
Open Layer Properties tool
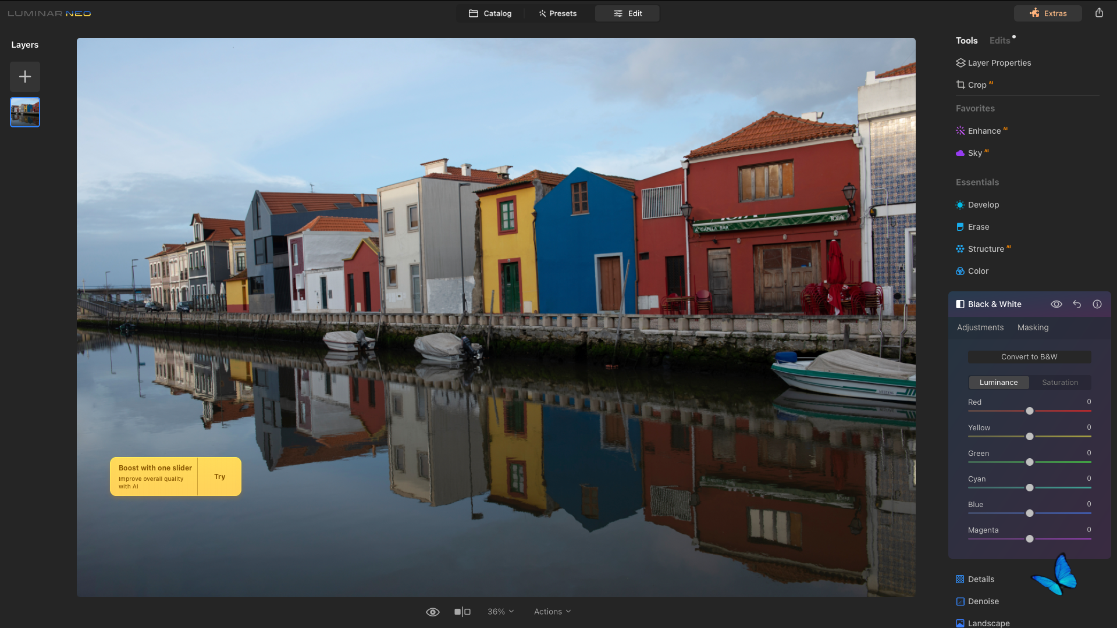[x=994, y=63]
